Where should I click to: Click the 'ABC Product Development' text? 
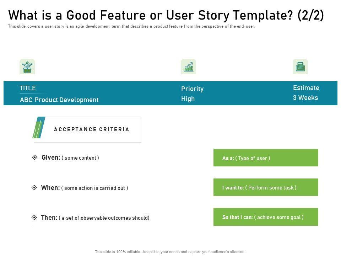(59, 100)
